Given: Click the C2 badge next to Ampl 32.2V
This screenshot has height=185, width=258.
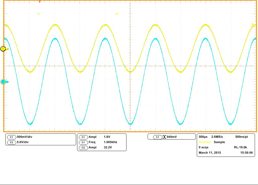Looking at the screenshot, I should point(83,148).
